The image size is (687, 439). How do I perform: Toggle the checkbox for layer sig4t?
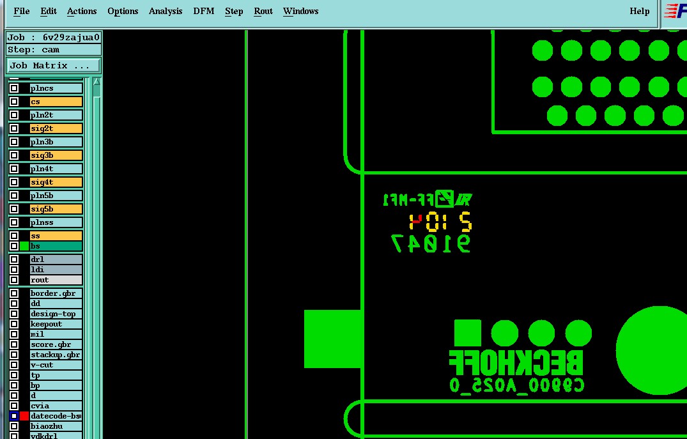[14, 182]
